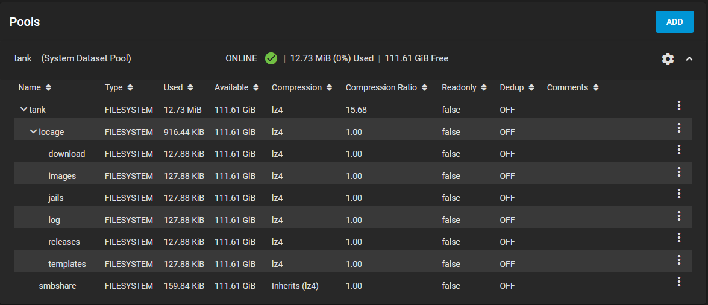Collapse the iocage tree node
Image resolution: width=708 pixels, height=305 pixels.
[33, 131]
